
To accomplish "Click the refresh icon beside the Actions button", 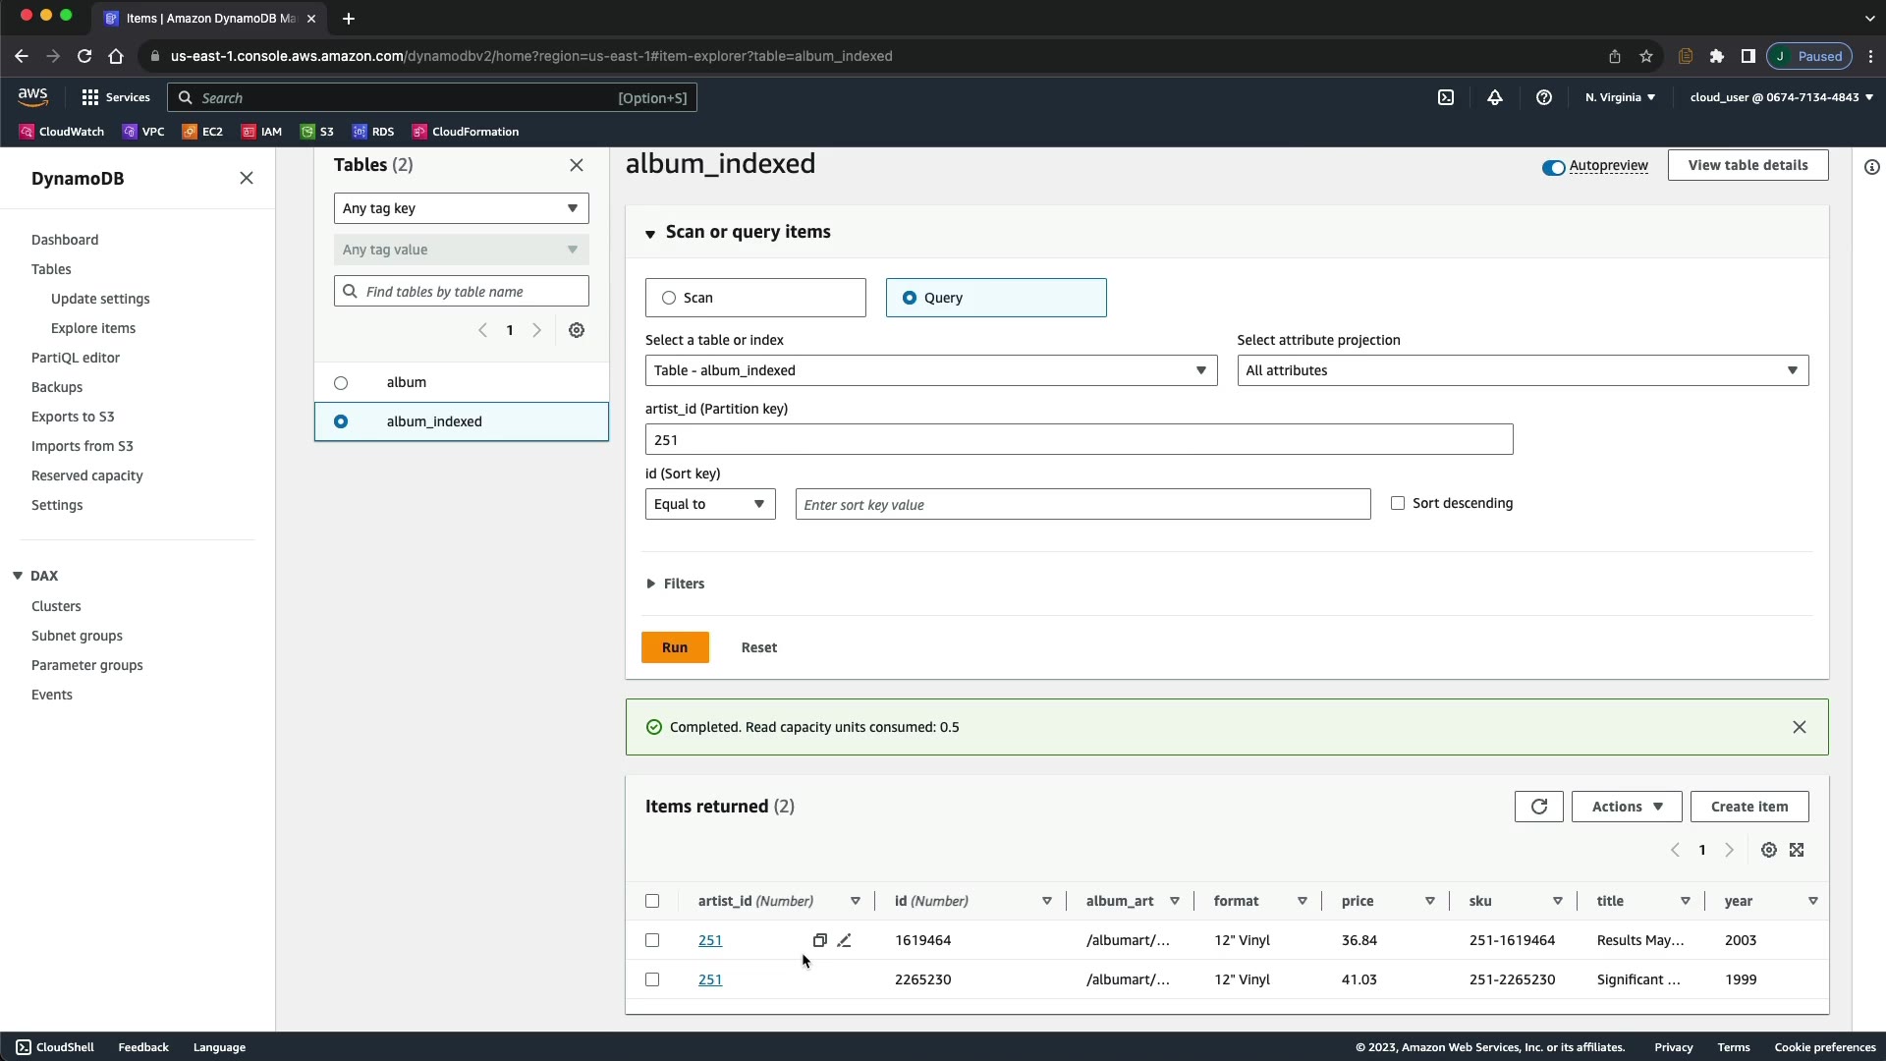I will [x=1538, y=807].
